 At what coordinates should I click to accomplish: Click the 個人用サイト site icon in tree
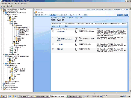8,65
